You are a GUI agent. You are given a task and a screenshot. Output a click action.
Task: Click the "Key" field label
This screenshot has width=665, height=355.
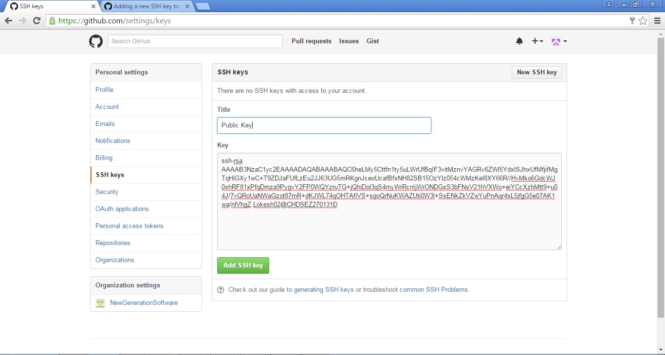222,145
